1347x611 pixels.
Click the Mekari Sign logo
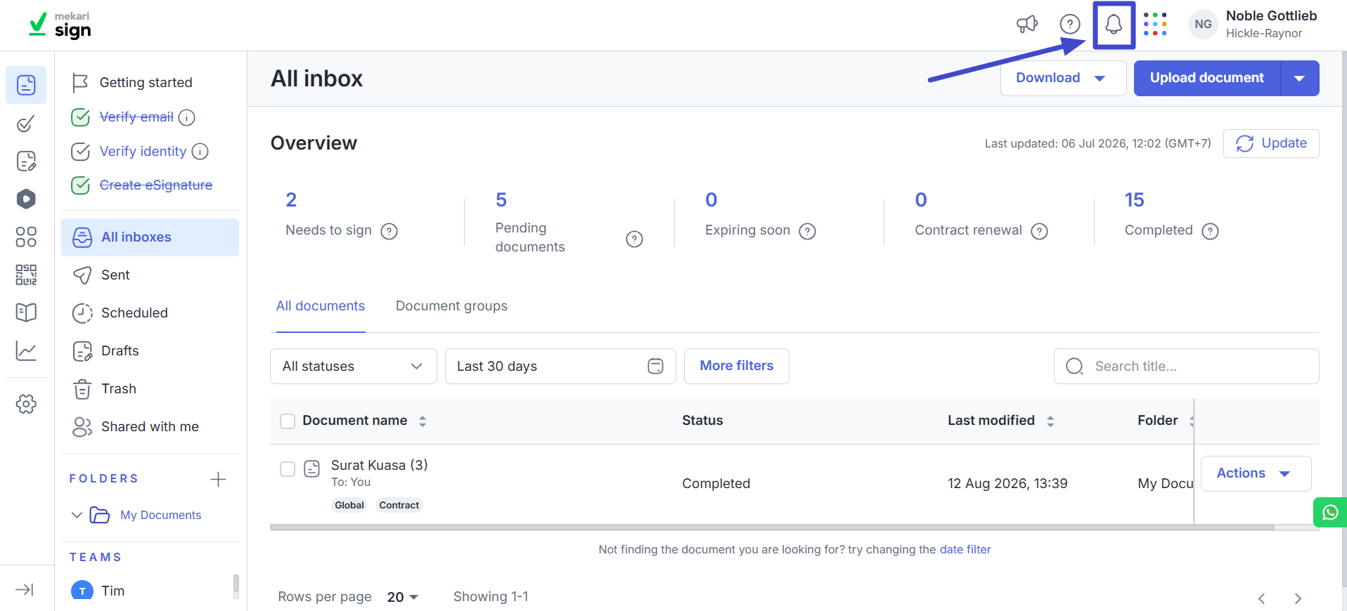pos(60,25)
